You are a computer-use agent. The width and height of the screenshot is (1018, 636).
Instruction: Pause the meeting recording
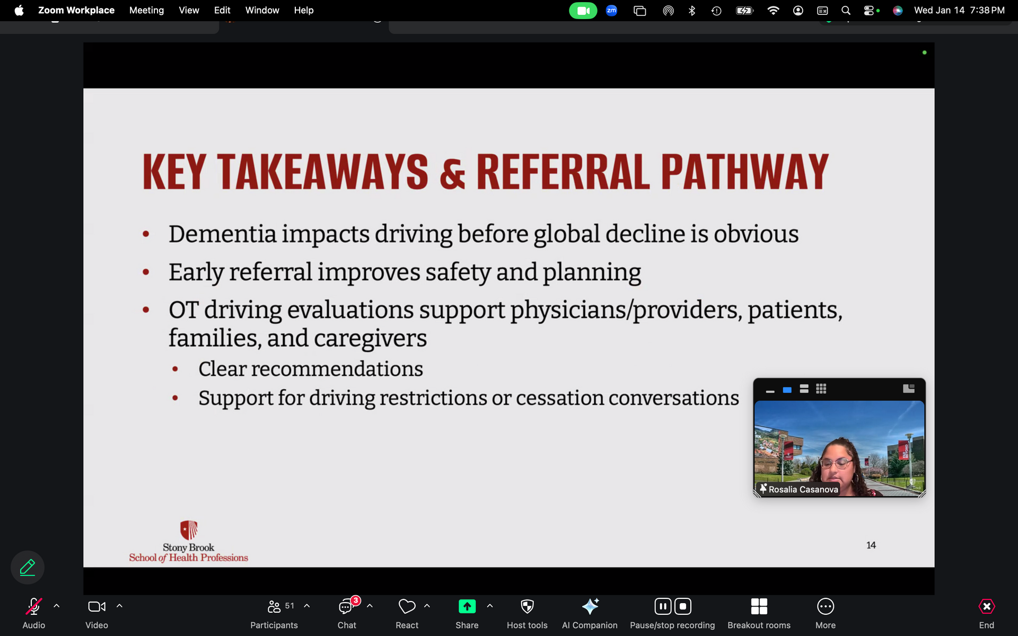coord(663,606)
